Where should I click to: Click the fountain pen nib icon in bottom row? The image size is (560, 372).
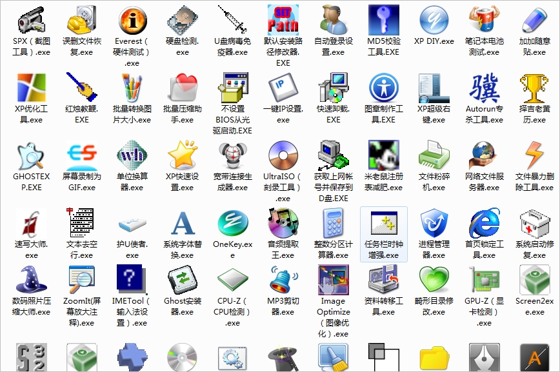[485, 357]
